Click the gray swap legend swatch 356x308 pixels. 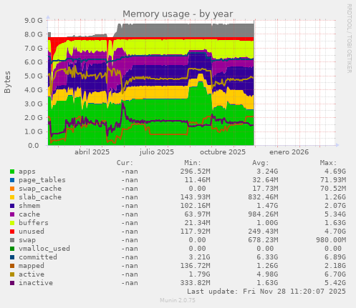point(12,240)
